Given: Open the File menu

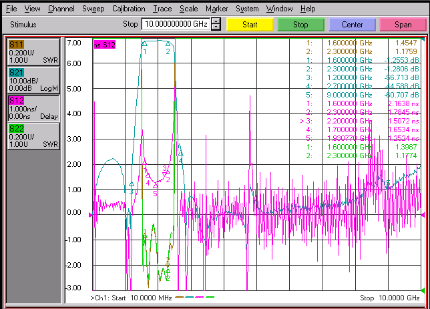Looking at the screenshot, I should coord(11,9).
